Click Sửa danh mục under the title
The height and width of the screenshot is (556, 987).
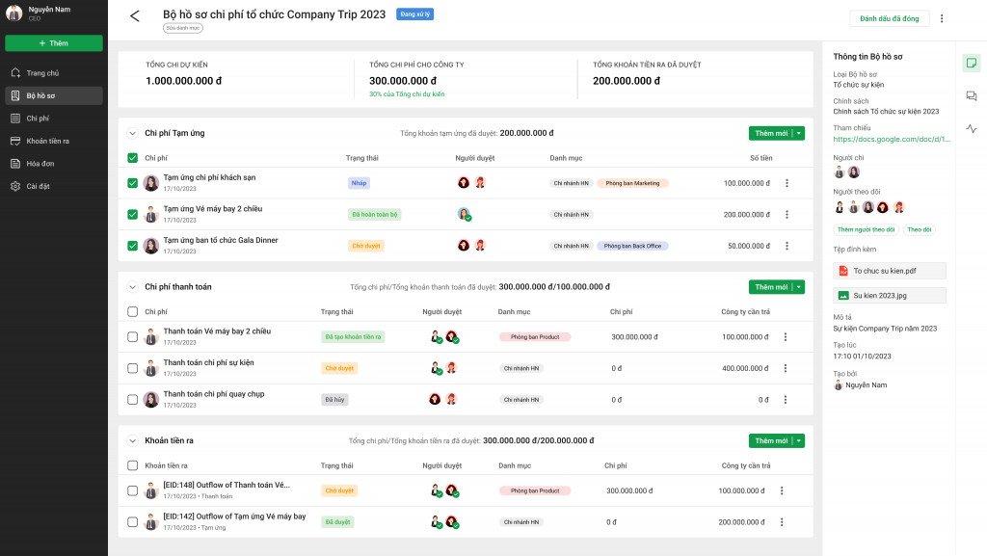(183, 28)
